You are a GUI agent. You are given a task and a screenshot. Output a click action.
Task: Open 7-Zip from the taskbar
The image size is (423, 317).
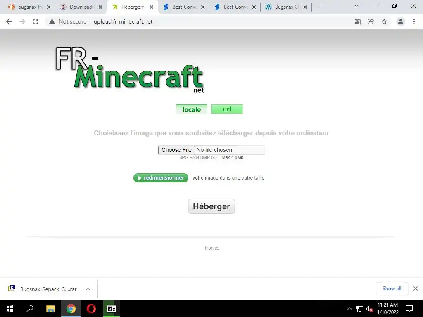coord(112,309)
